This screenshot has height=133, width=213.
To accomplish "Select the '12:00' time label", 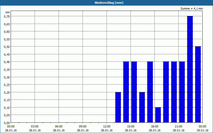I will tap(107, 126).
